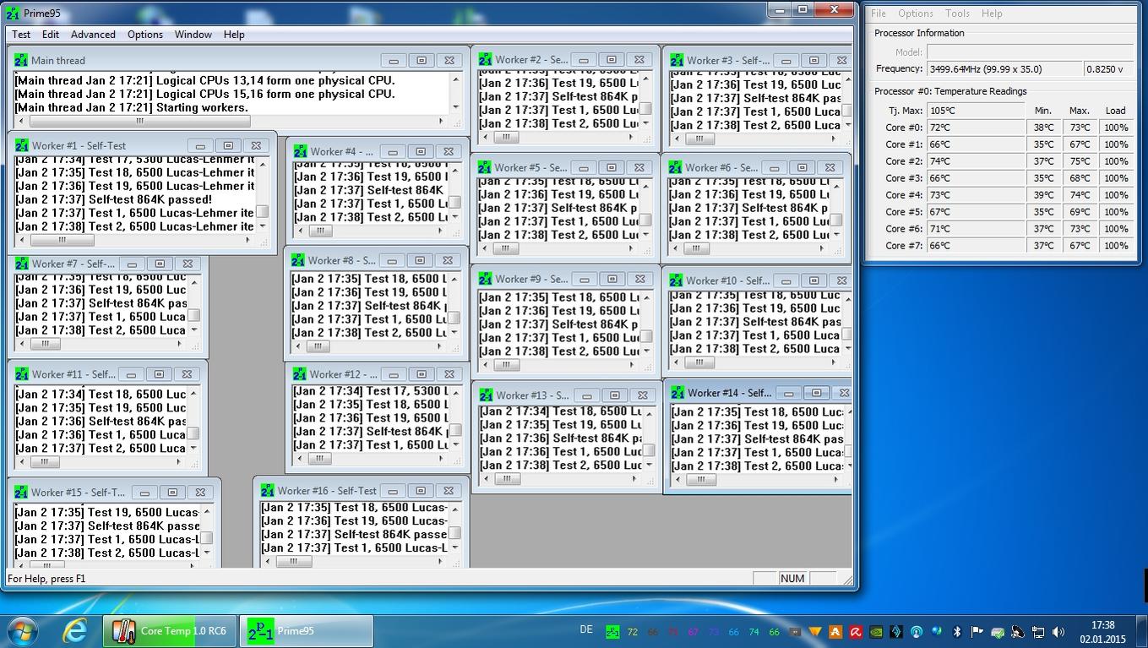1148x648 pixels.
Task: Click the Worker #12 window icon
Action: [x=299, y=373]
